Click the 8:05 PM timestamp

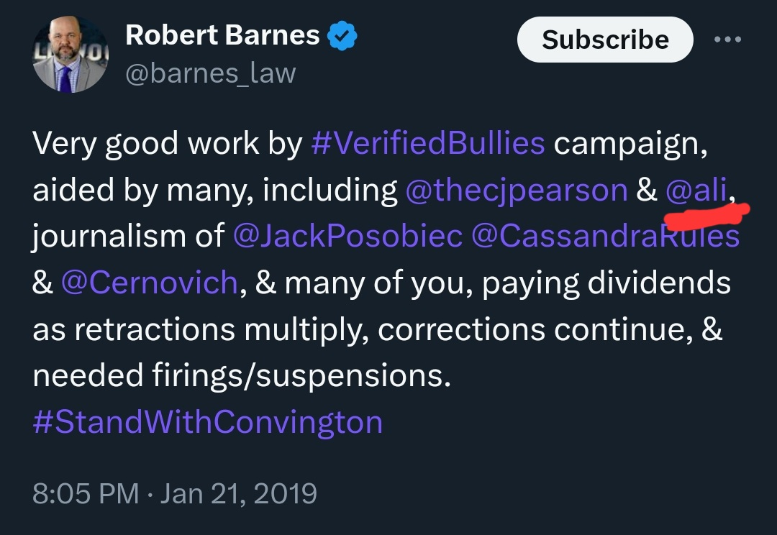tap(86, 493)
